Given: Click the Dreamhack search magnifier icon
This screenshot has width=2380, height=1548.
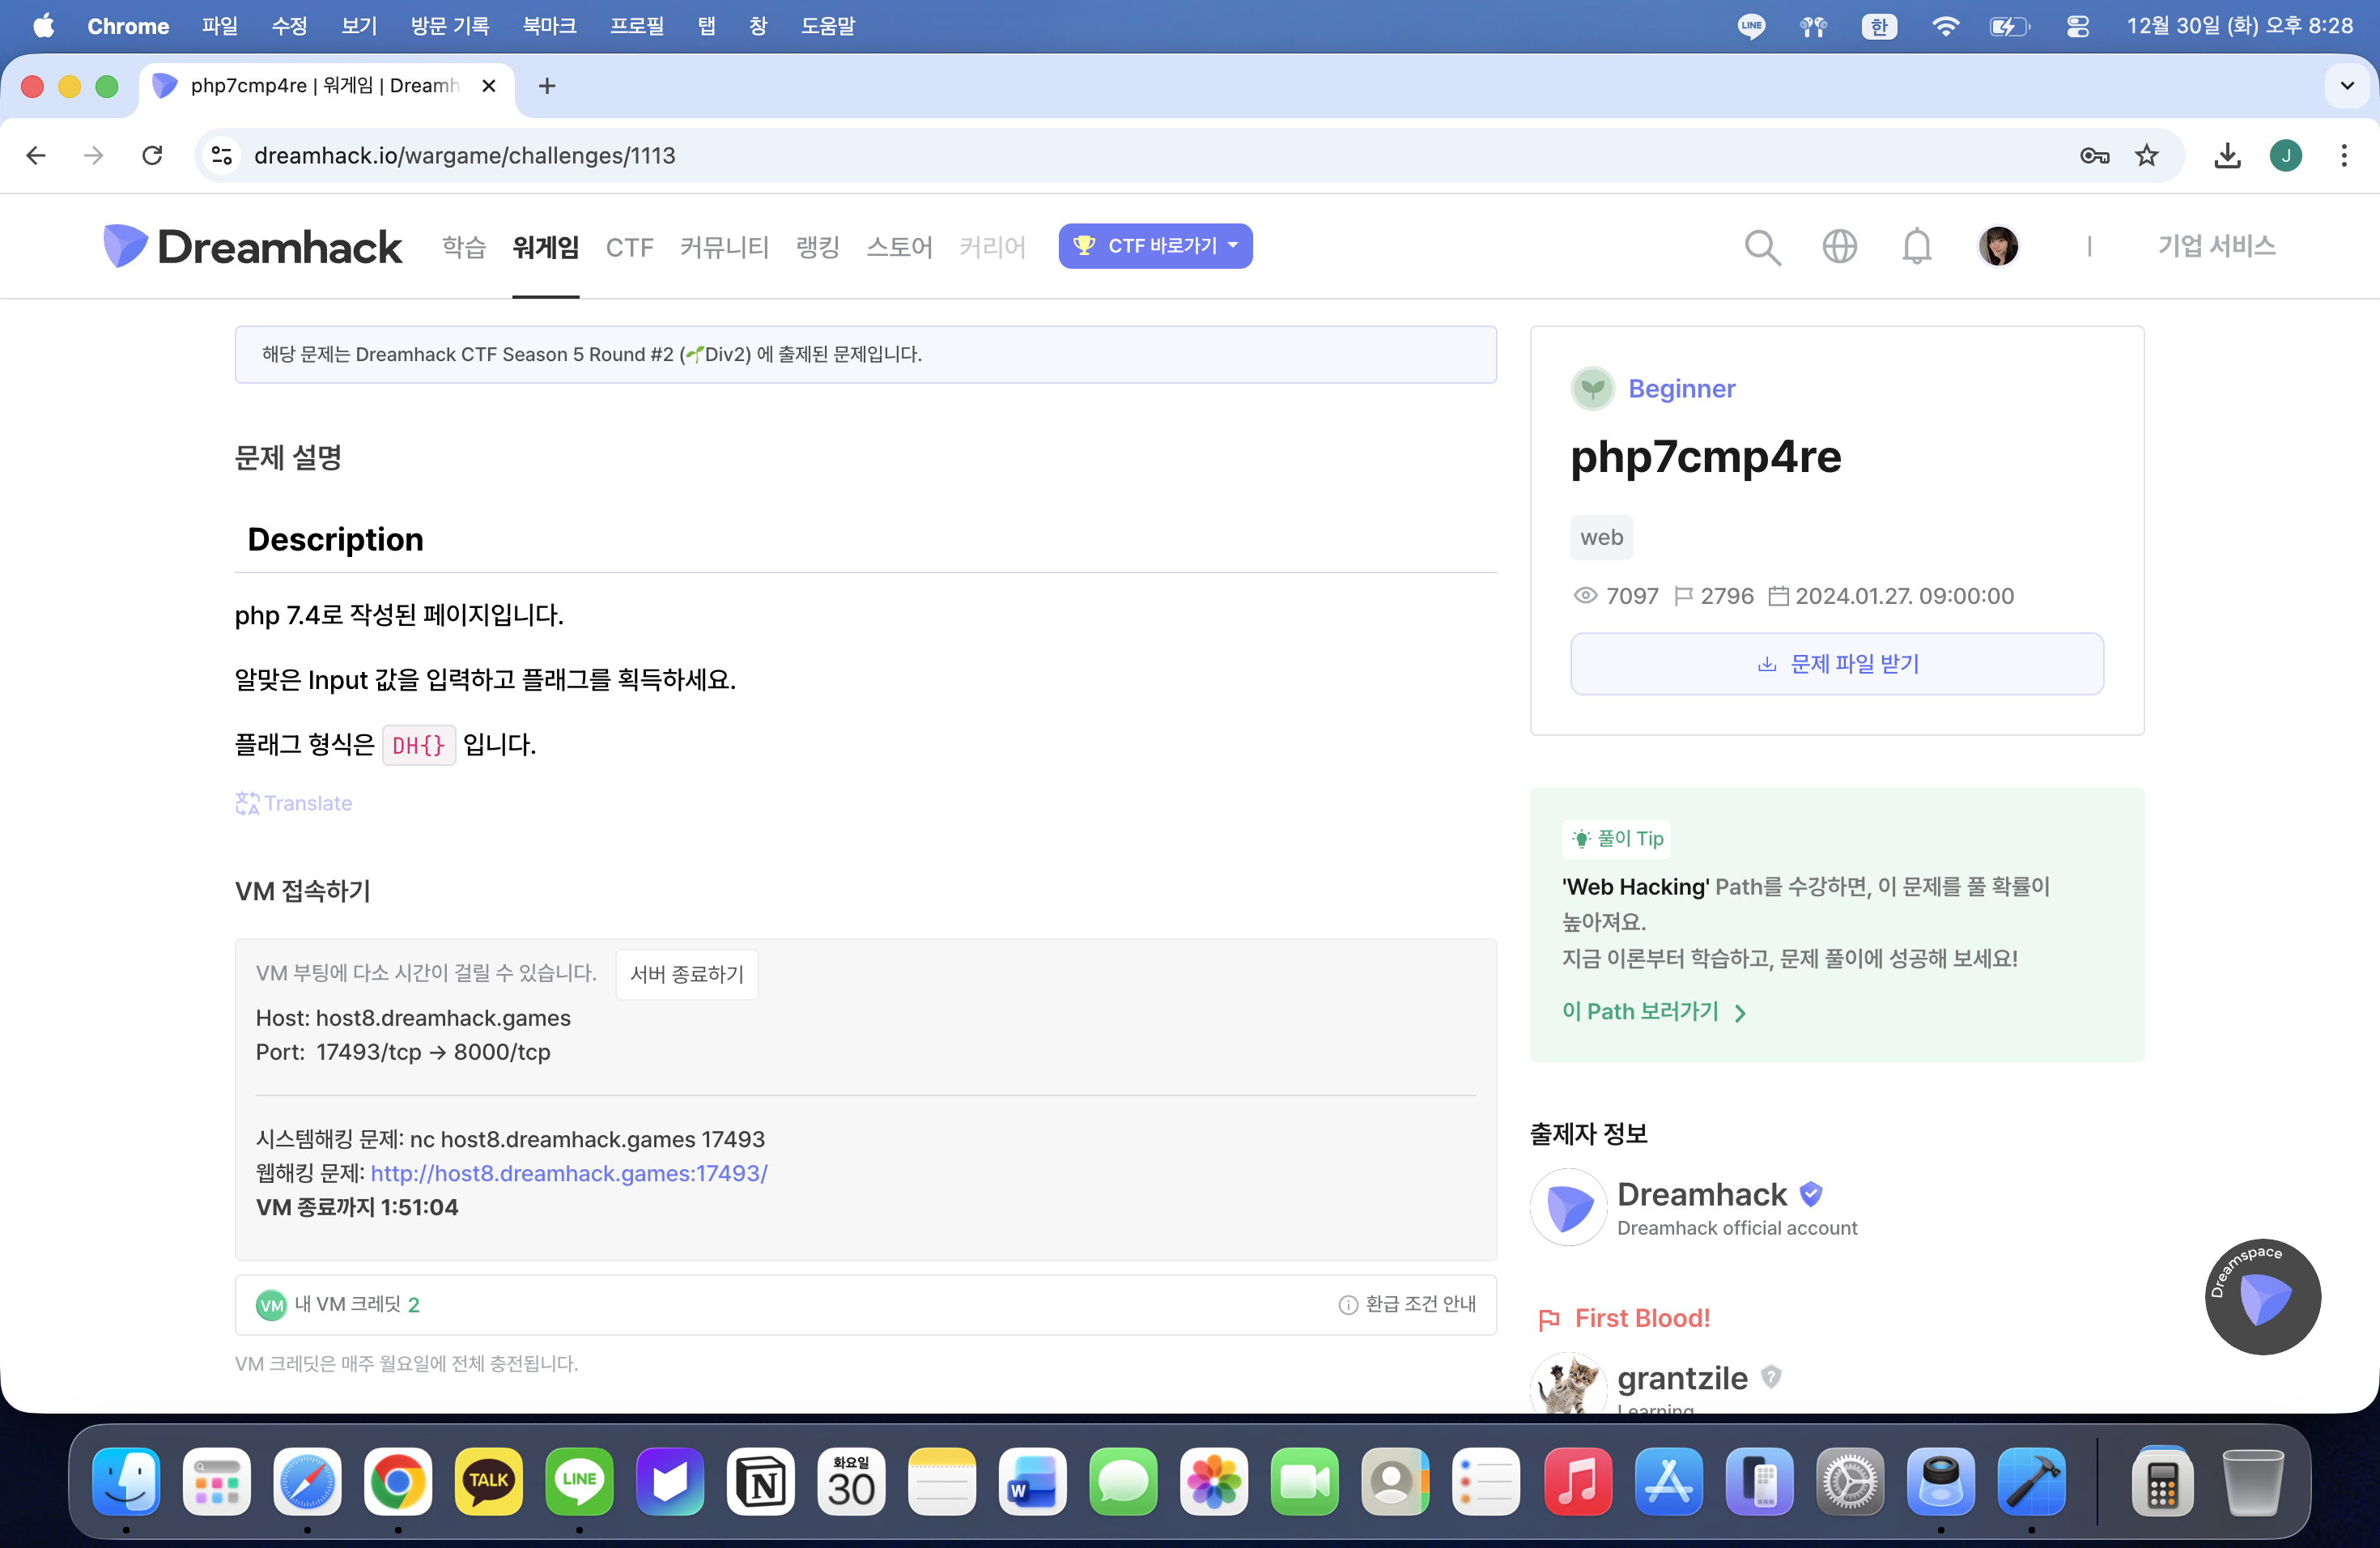Looking at the screenshot, I should point(1762,247).
